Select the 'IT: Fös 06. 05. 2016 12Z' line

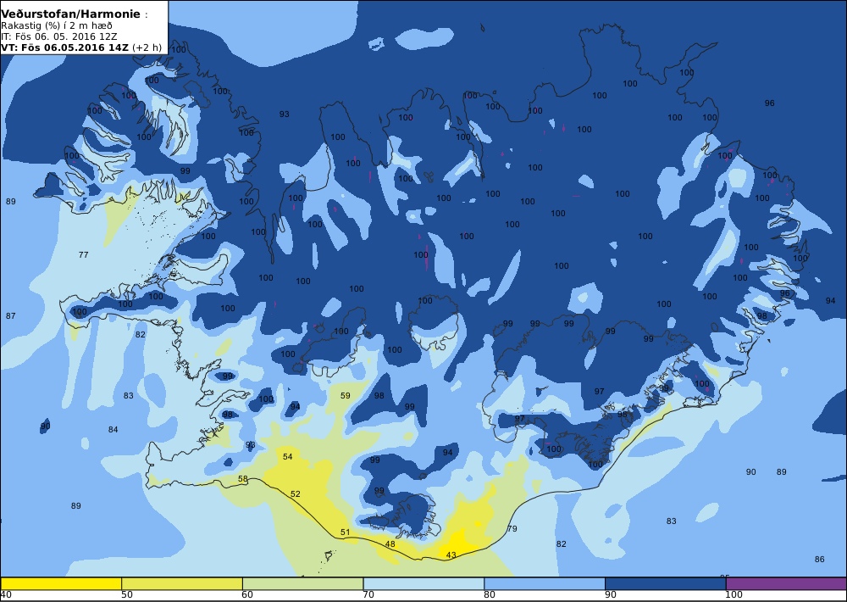point(59,36)
